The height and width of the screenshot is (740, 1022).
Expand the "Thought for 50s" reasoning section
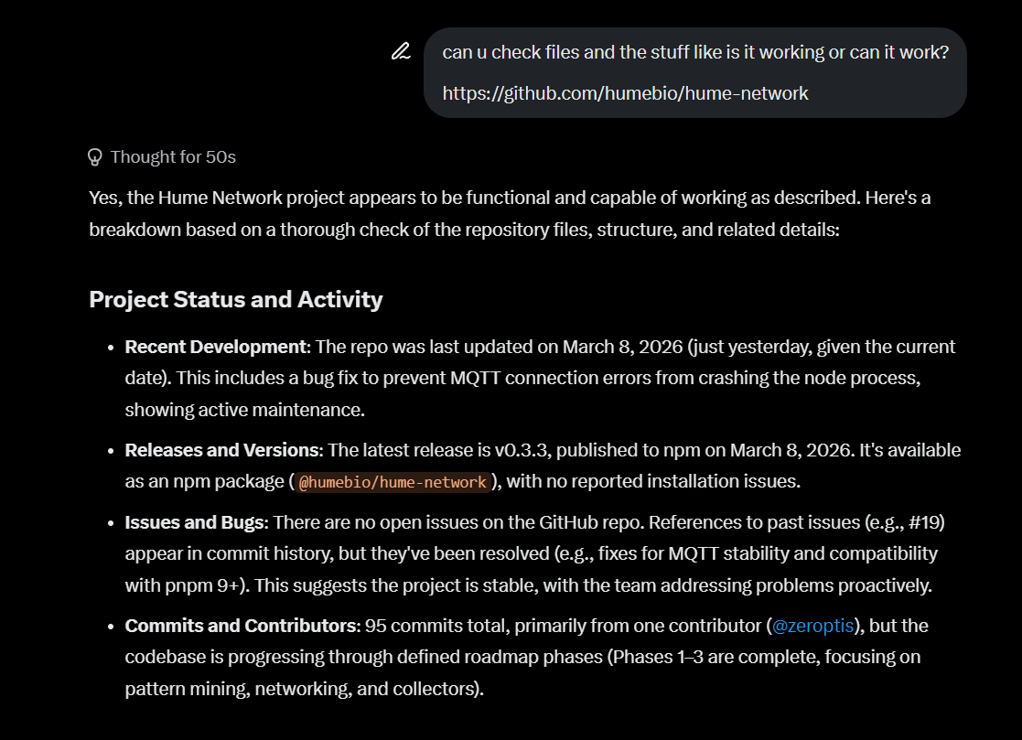point(162,157)
